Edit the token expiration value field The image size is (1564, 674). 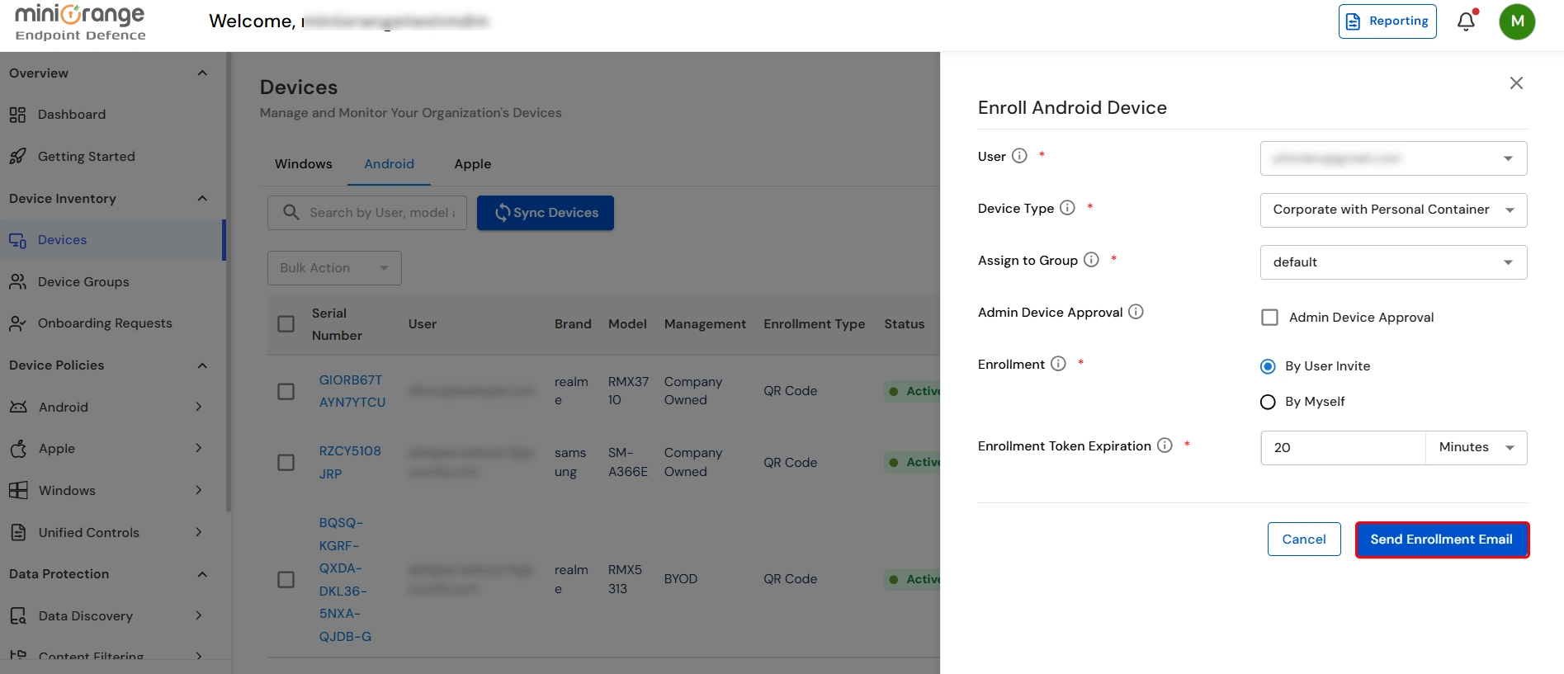[x=1343, y=447]
